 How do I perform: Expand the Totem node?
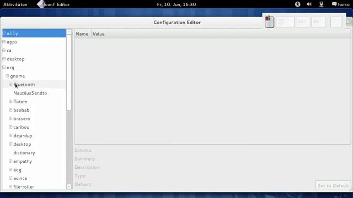10,101
